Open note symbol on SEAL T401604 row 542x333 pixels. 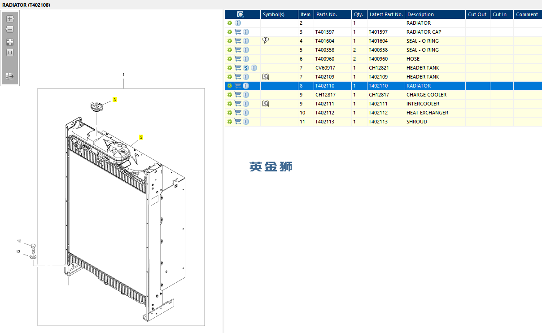265,41
